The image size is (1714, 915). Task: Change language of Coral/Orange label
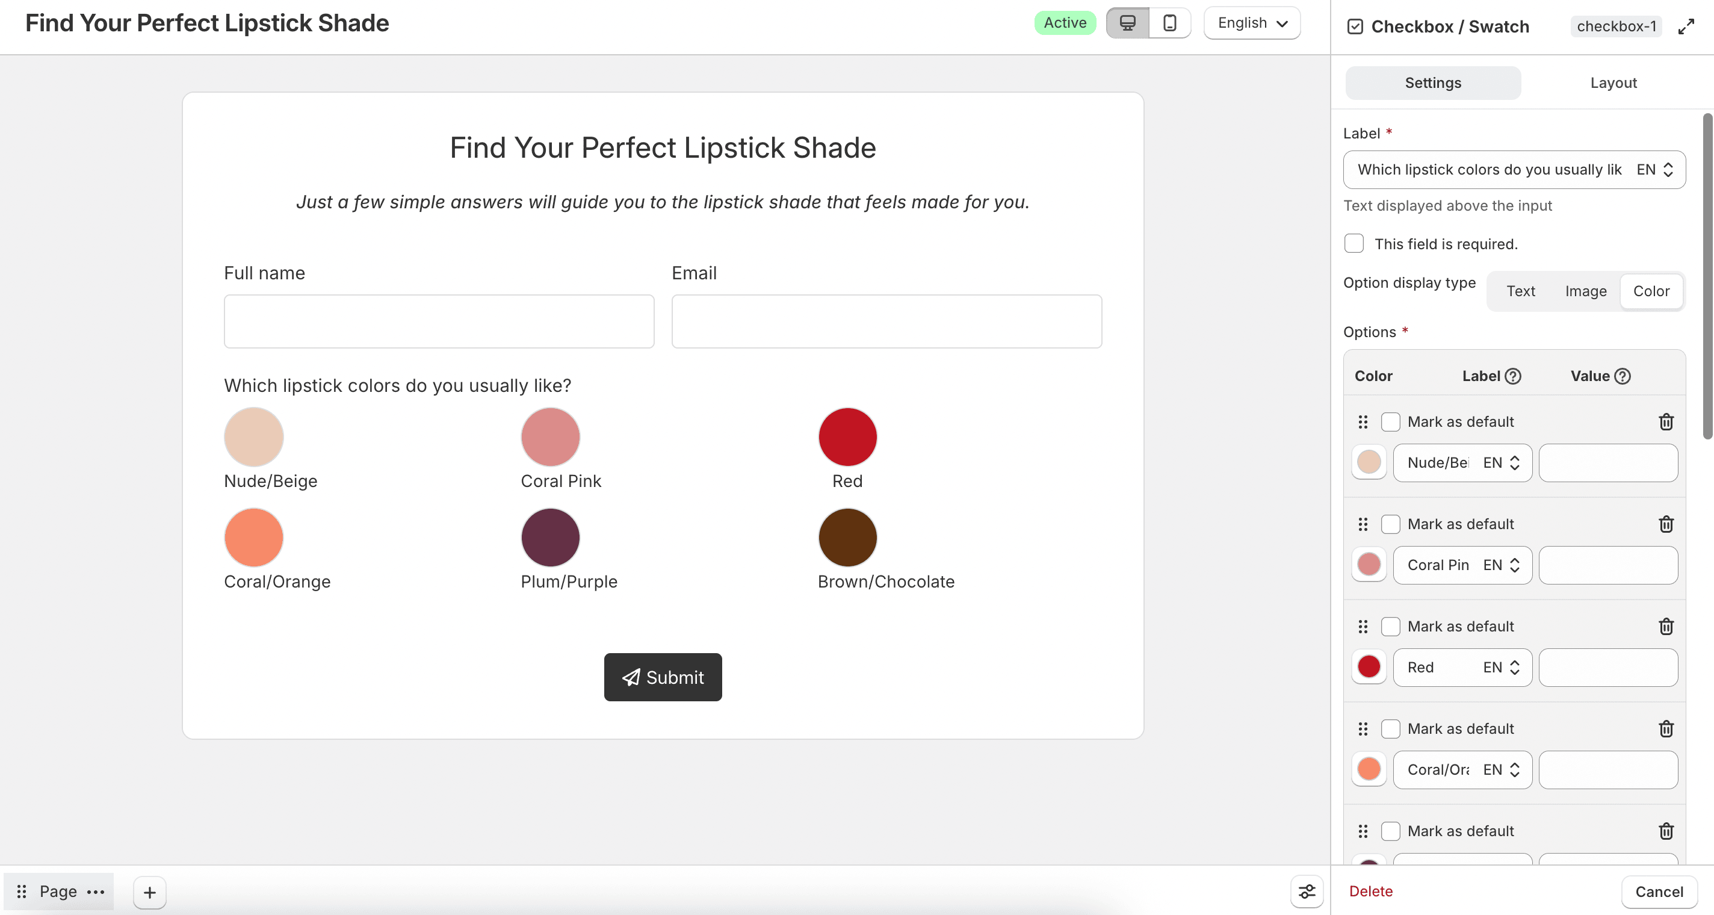(x=1502, y=771)
